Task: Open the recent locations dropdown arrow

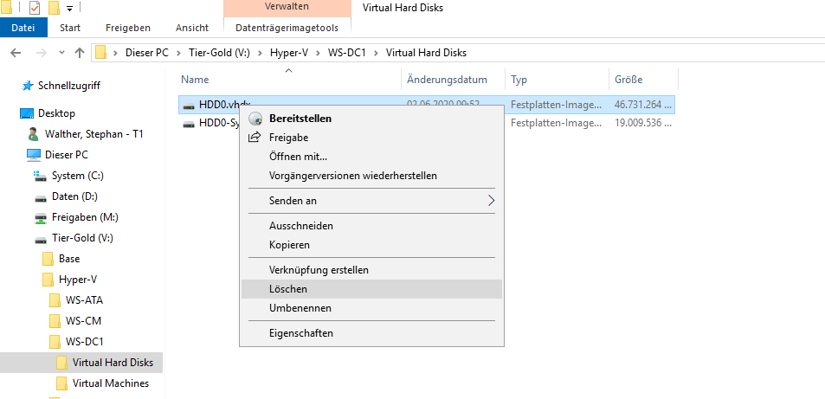Action: [61, 53]
